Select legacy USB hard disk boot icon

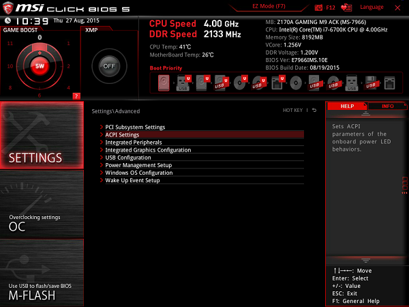[x=315, y=83]
